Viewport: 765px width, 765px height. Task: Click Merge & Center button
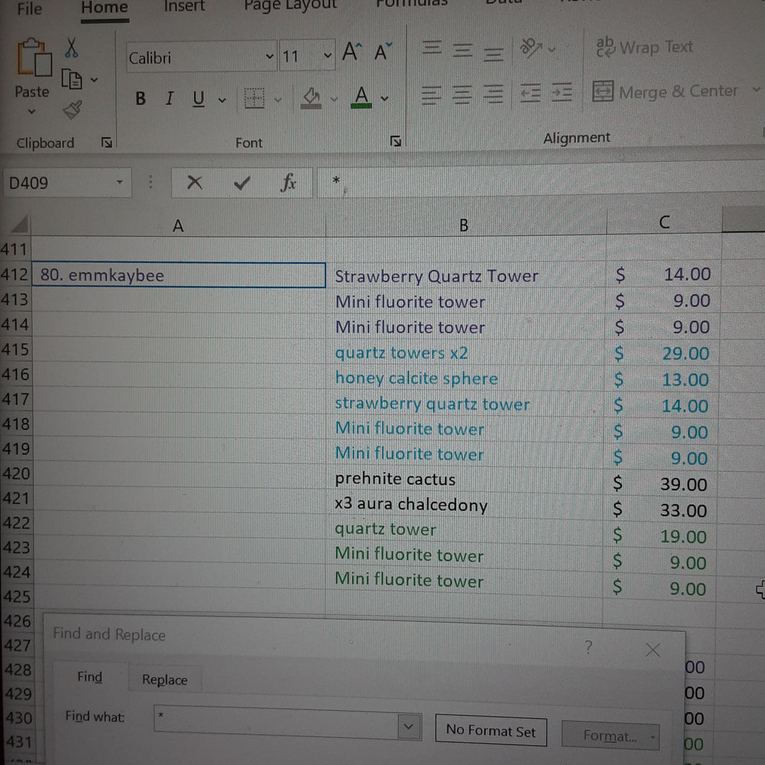pos(665,92)
